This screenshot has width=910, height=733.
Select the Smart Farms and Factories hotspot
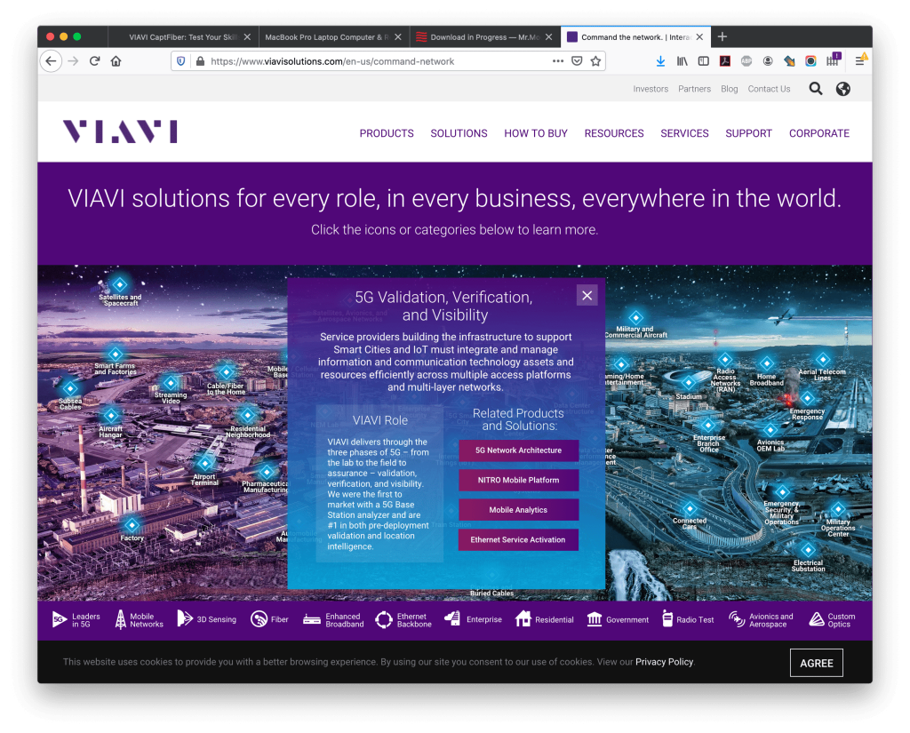(x=116, y=354)
